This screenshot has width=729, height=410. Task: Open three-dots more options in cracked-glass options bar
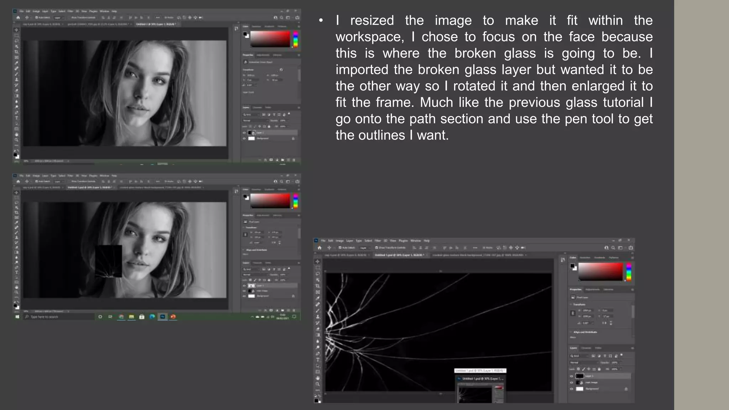click(x=475, y=248)
